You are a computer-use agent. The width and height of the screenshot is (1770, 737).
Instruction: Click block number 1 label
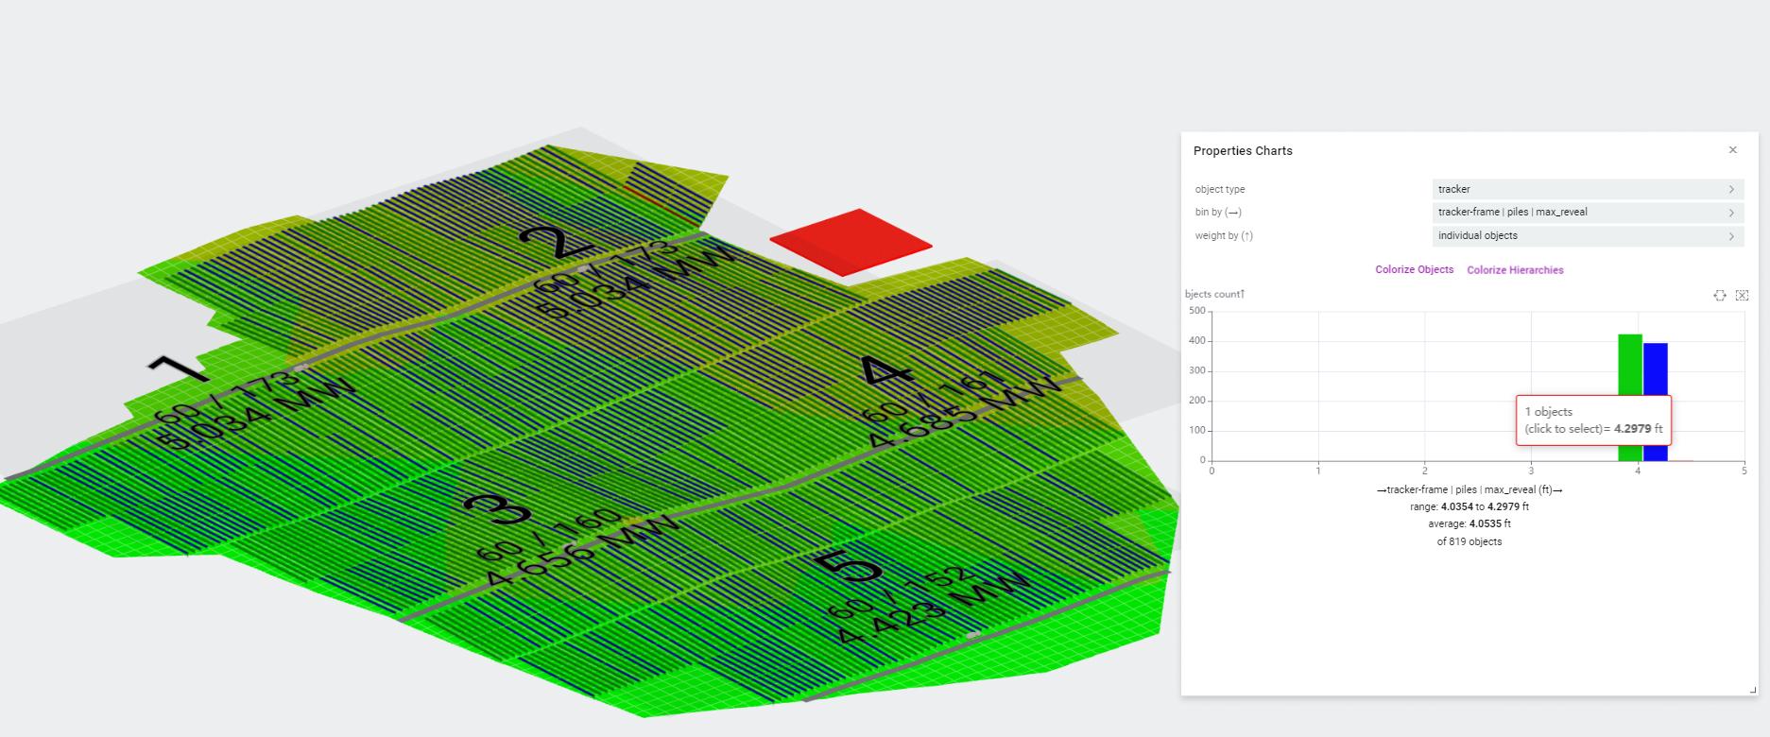pos(180,368)
